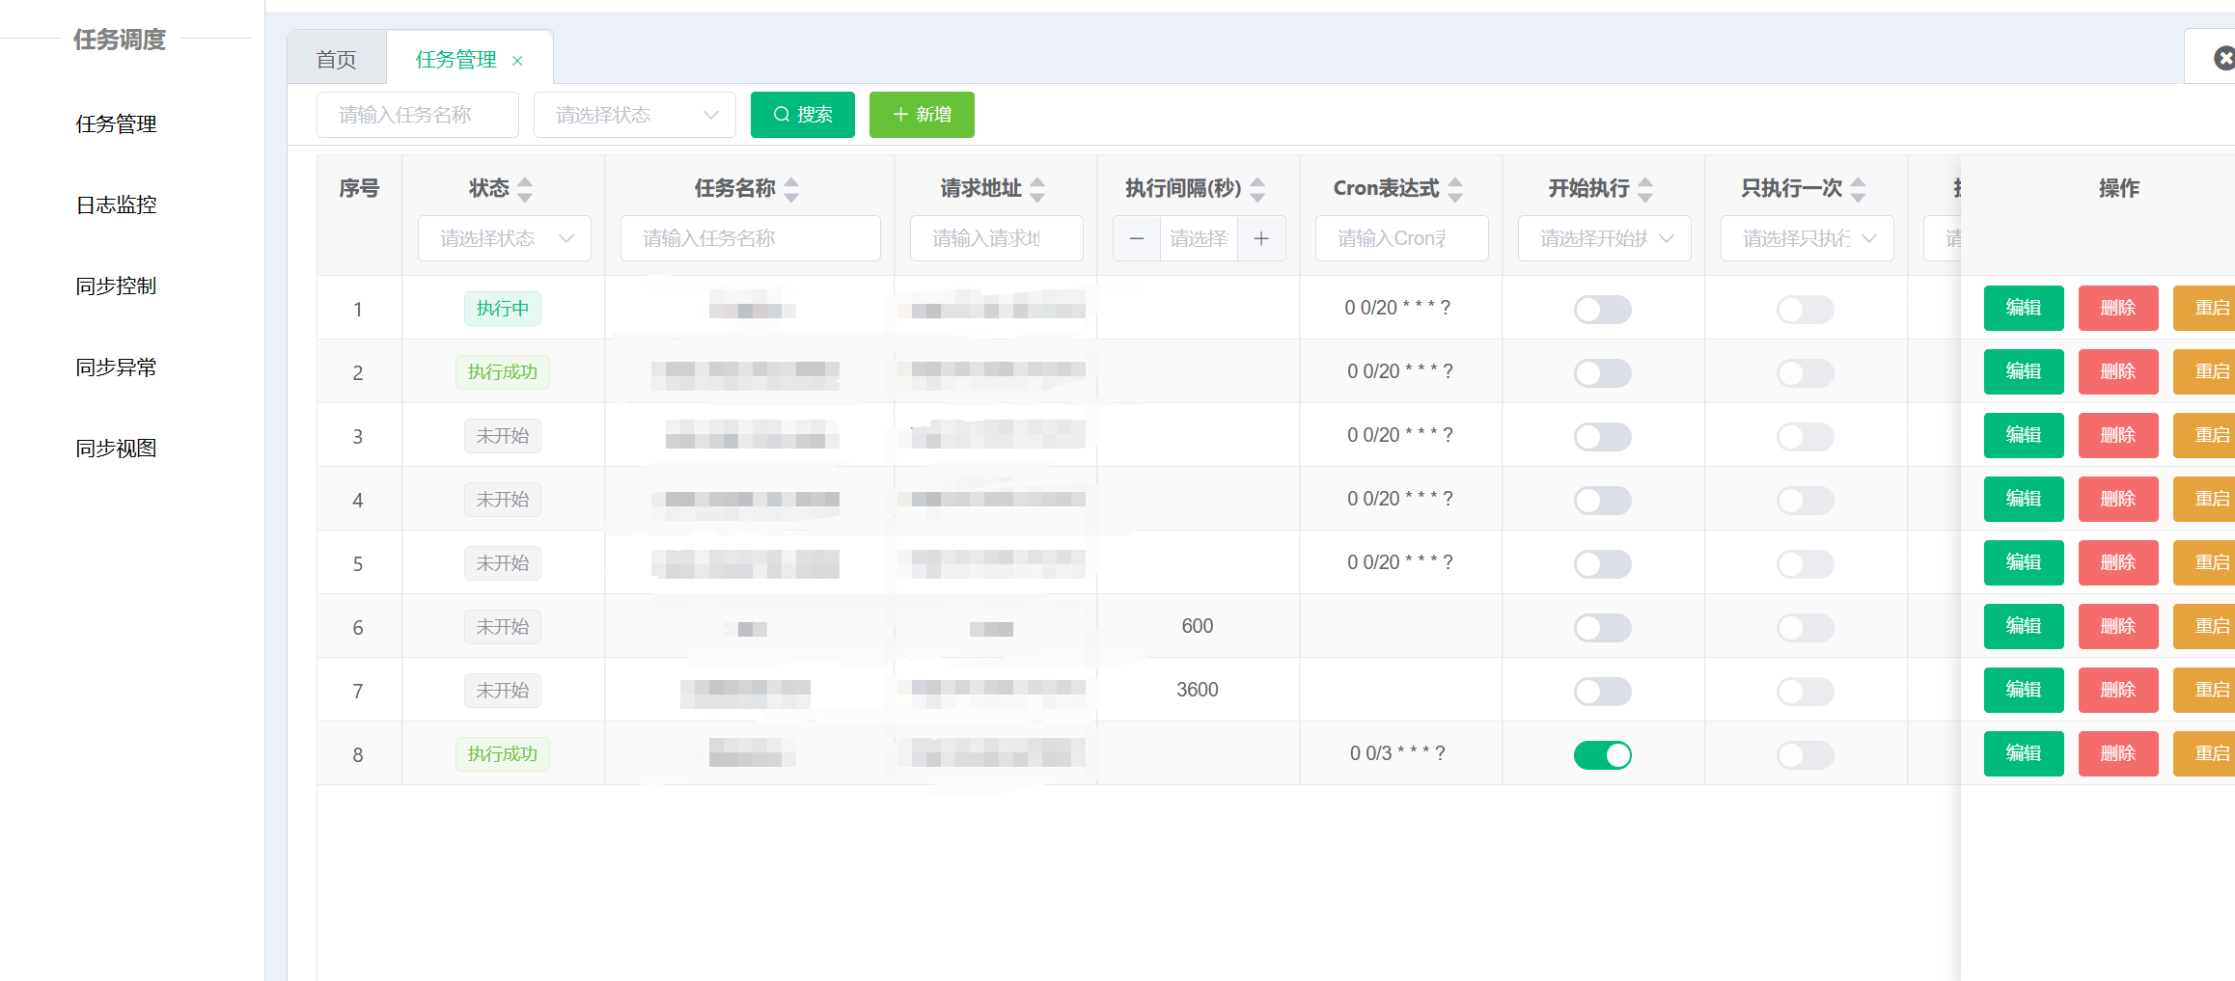
Task: Open the top 请选择状态 dropdown
Action: coord(635,115)
